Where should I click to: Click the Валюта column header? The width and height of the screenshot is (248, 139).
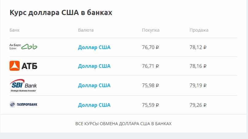pos(86,30)
